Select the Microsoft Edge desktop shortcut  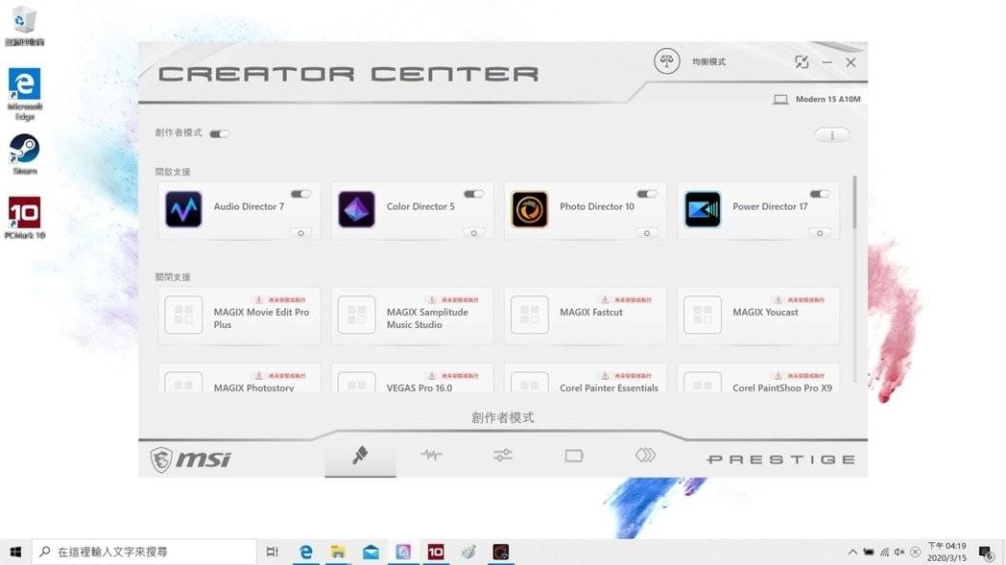(x=24, y=94)
